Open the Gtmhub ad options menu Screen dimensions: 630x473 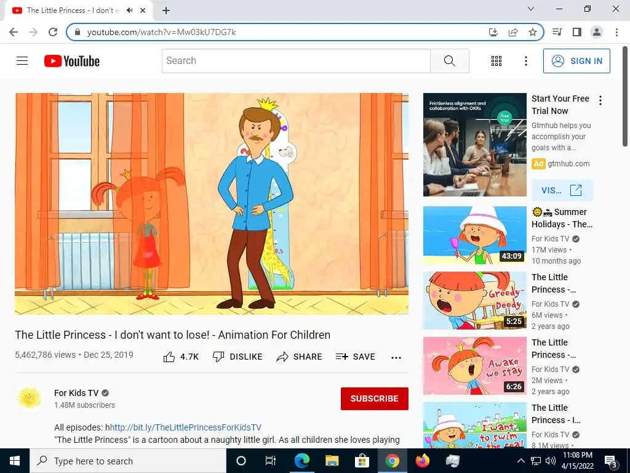[x=600, y=100]
